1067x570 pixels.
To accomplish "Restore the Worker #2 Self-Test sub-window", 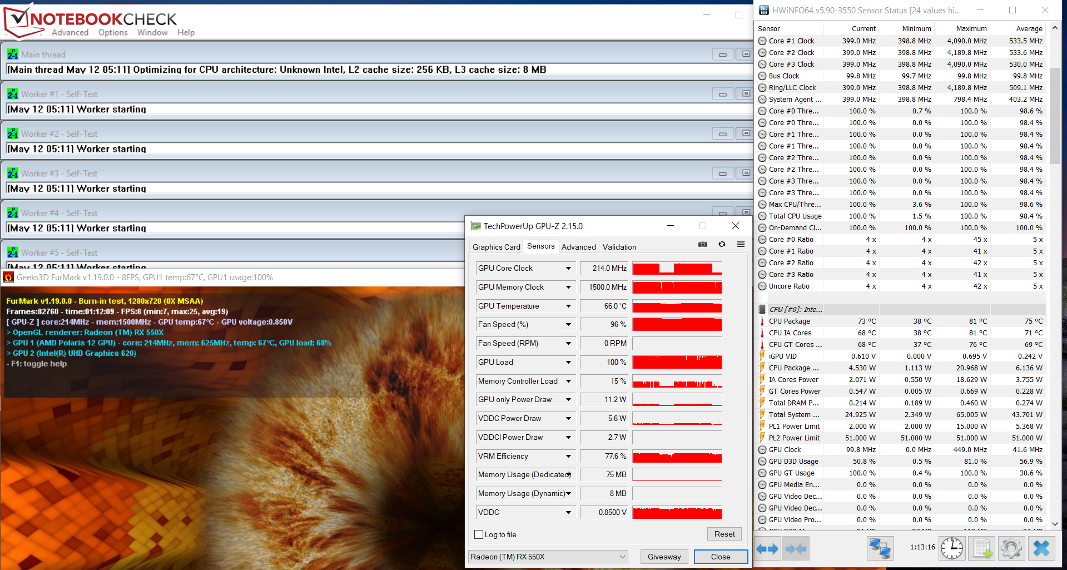I will [x=745, y=133].
